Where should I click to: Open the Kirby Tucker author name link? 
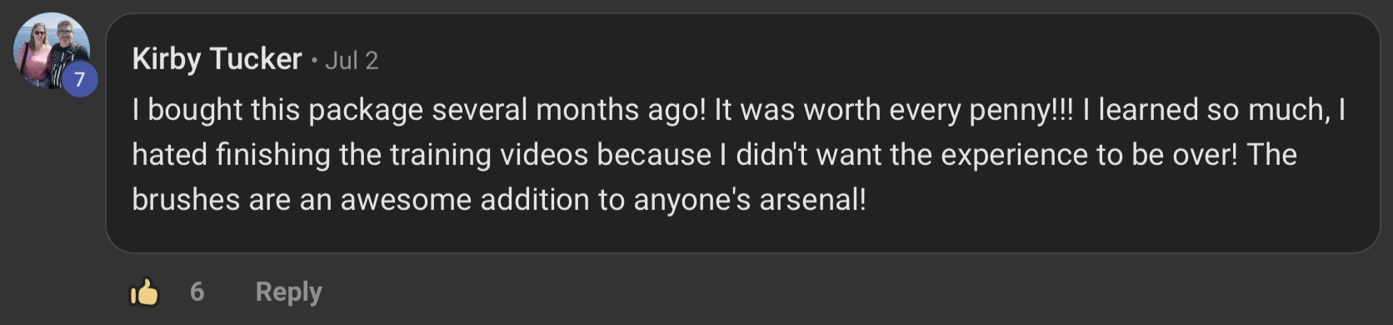pos(217,59)
